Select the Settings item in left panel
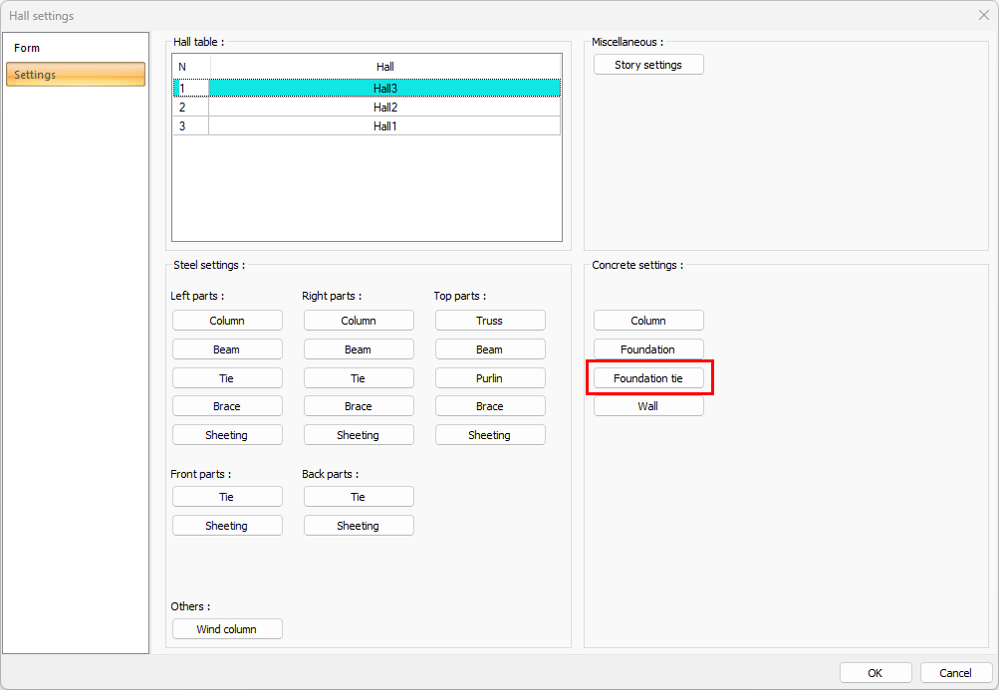 76,75
